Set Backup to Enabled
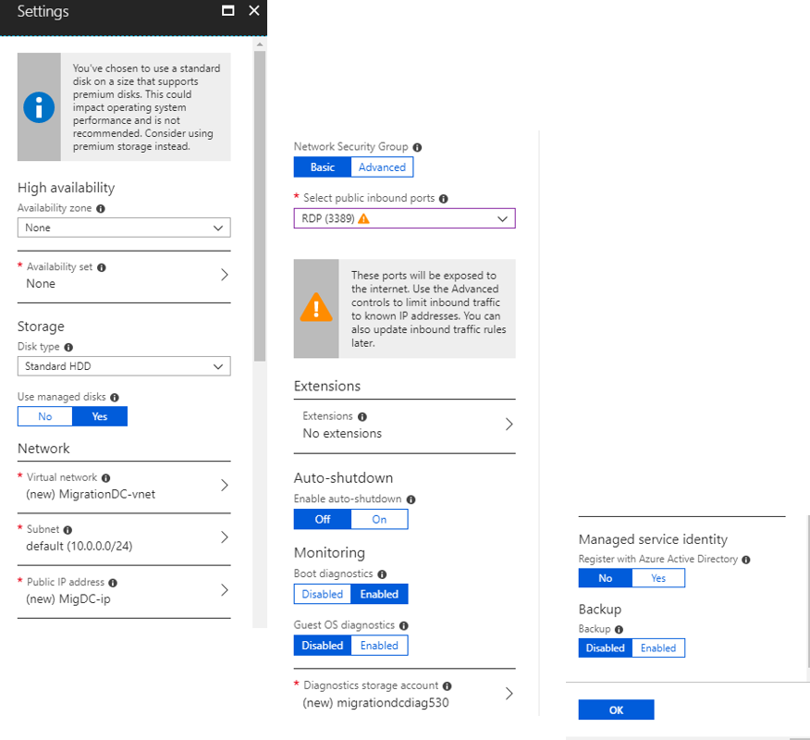 [658, 648]
